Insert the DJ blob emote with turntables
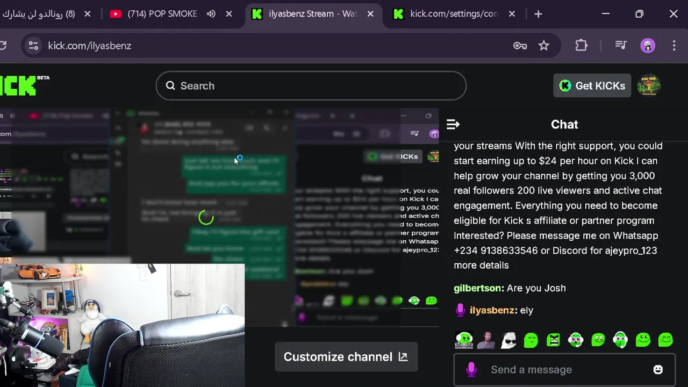 click(464, 340)
